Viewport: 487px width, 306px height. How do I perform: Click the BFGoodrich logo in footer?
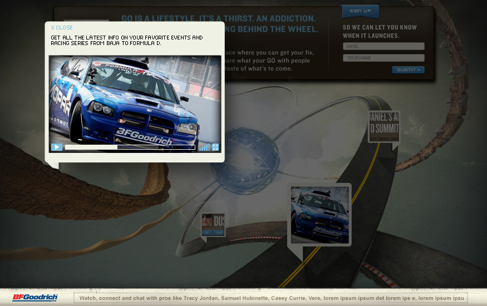pyautogui.click(x=35, y=298)
